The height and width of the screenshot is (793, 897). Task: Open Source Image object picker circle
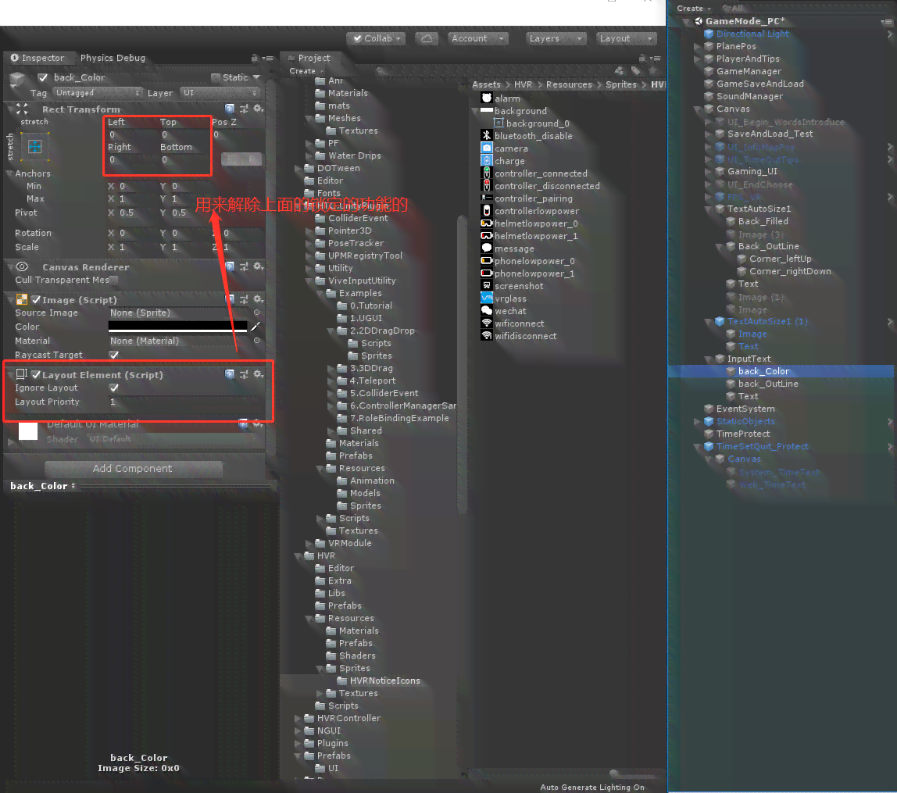257,313
